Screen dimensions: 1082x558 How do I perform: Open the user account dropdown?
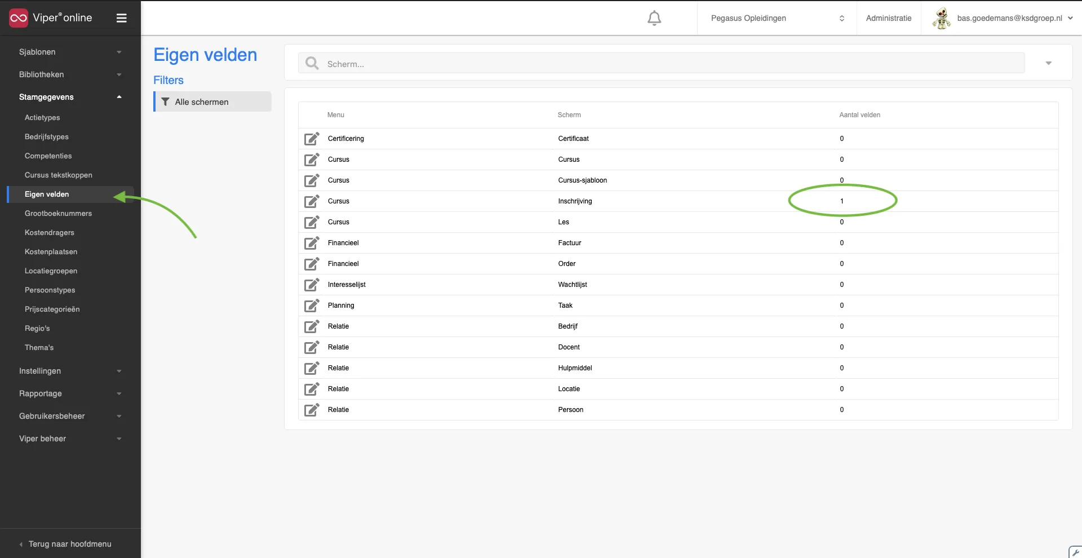coord(1002,18)
